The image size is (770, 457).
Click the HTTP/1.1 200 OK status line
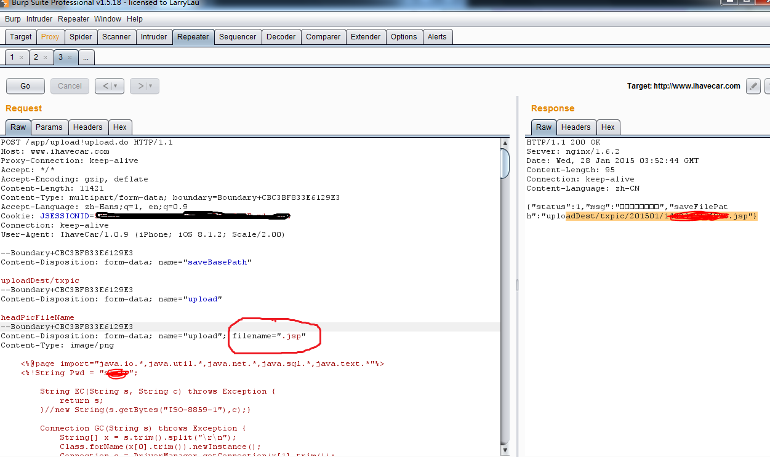pos(563,142)
